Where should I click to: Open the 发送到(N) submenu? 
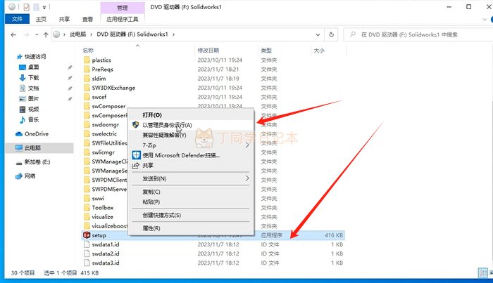click(x=191, y=178)
